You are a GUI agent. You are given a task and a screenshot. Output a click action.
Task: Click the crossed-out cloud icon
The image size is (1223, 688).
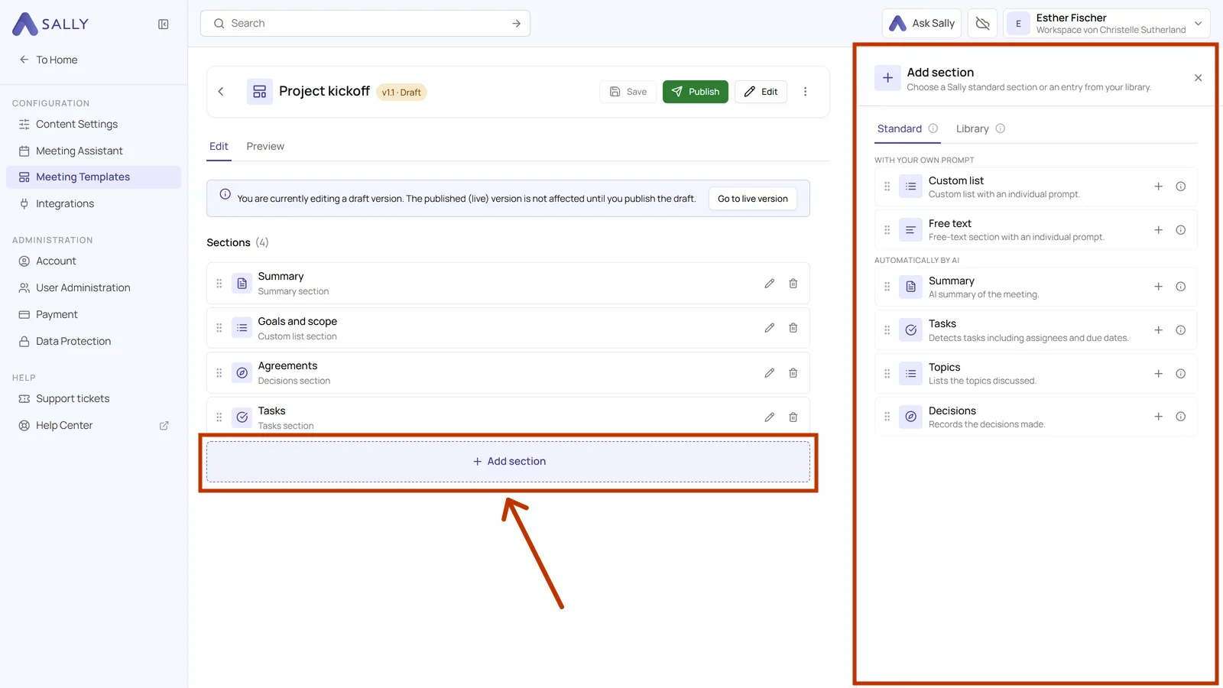[x=983, y=24]
